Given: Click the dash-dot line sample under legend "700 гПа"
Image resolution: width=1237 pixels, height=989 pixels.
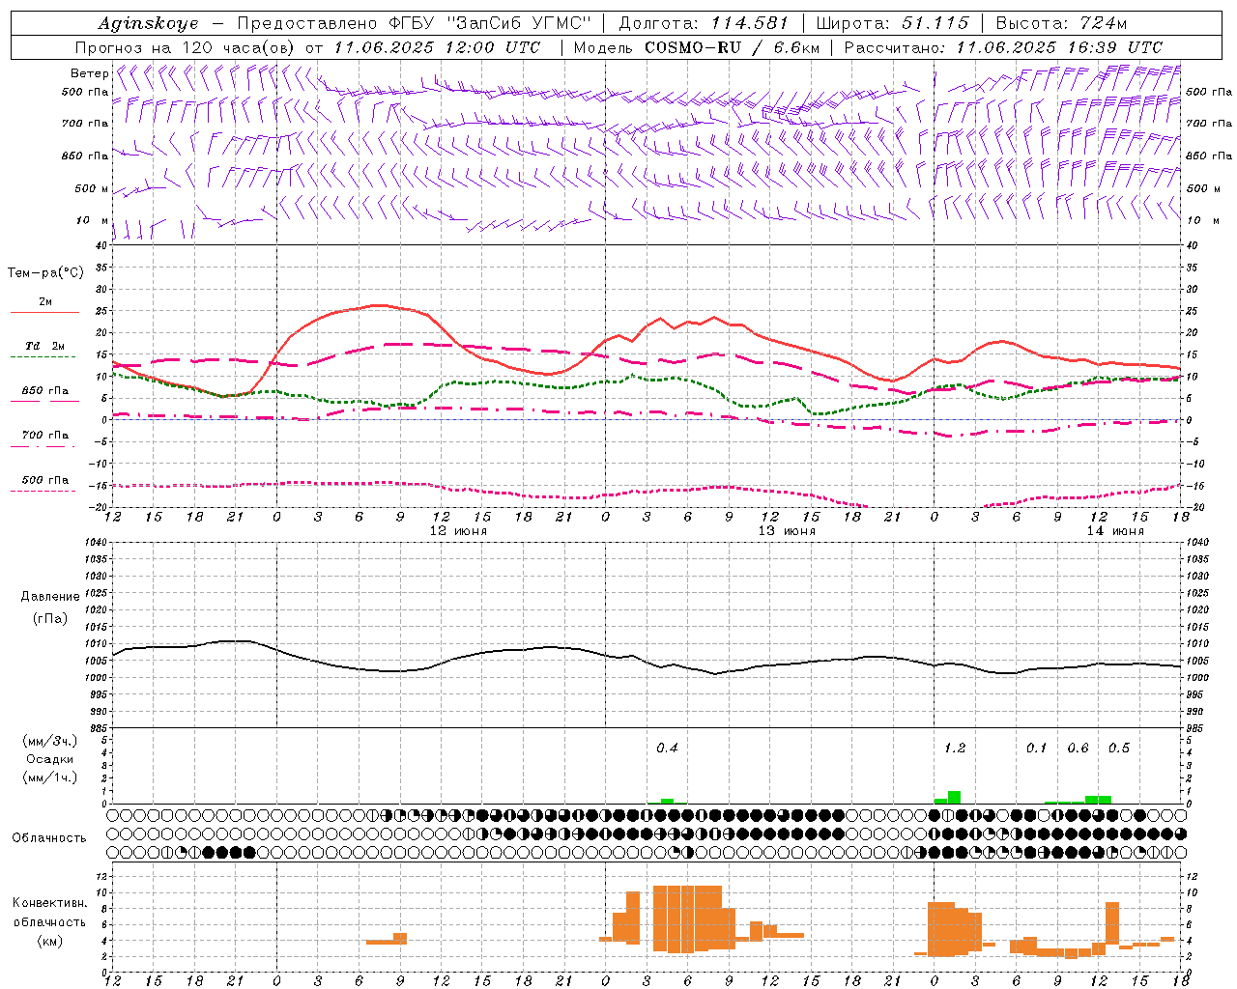Looking at the screenshot, I should [x=44, y=446].
